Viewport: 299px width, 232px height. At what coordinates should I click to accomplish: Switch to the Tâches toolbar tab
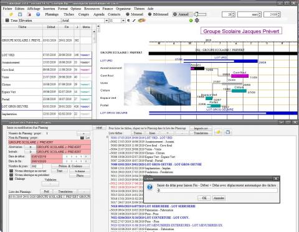tap(69, 14)
